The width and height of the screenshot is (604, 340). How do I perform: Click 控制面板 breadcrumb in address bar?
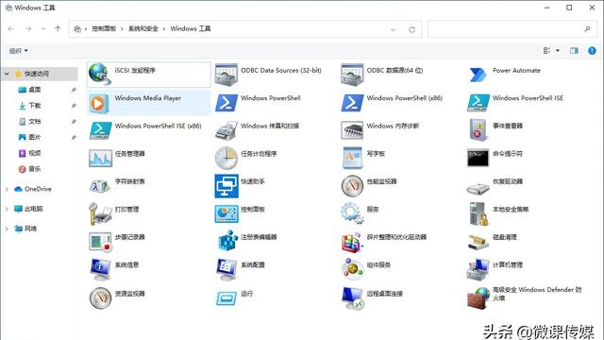point(104,28)
